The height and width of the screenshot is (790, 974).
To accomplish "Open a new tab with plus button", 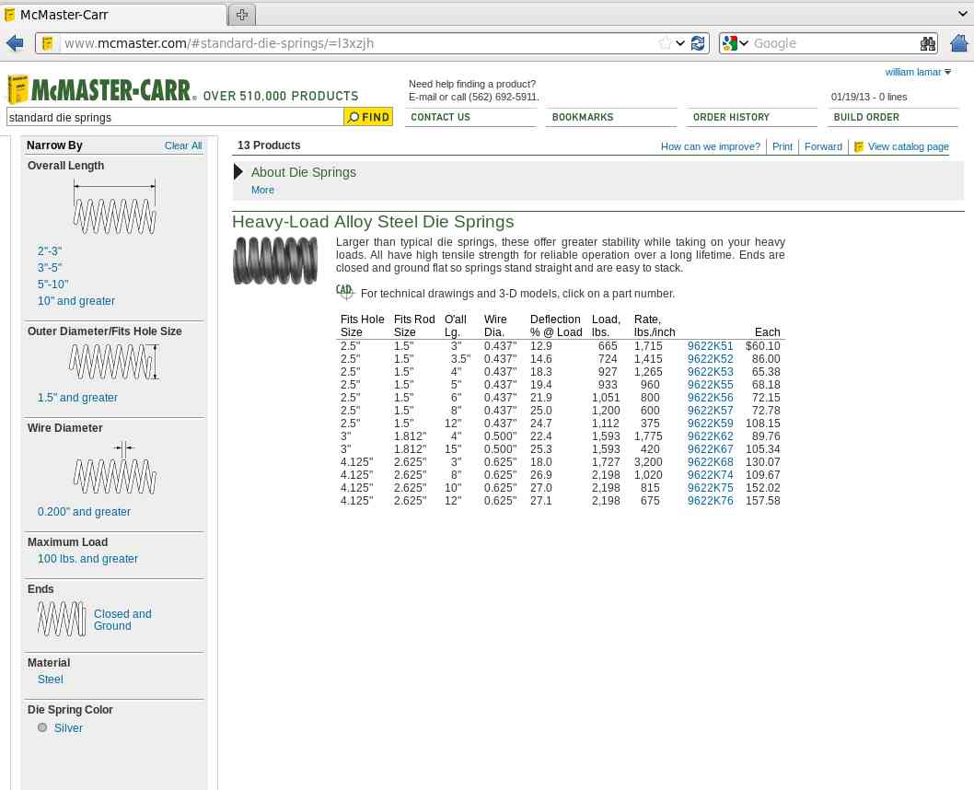I will coord(242,15).
